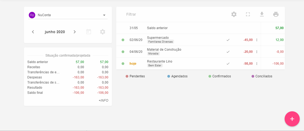
Task: Click the NuConta purple account logo
Action: (32, 15)
